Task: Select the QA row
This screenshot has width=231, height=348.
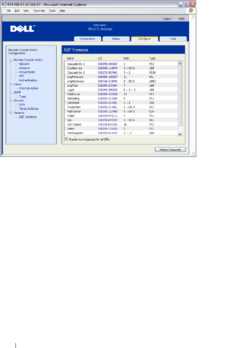Action: 121,120
